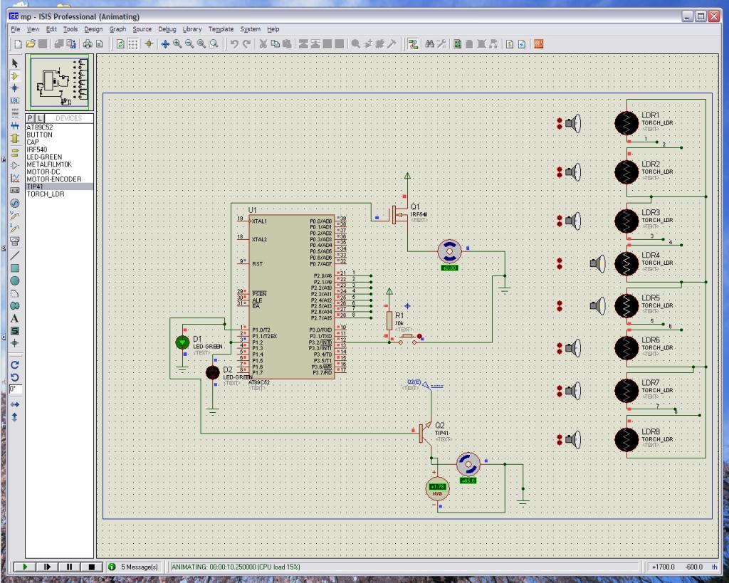Click the X-mirror horizontal flip icon
Screen dimensions: 729x583
[x=14, y=404]
